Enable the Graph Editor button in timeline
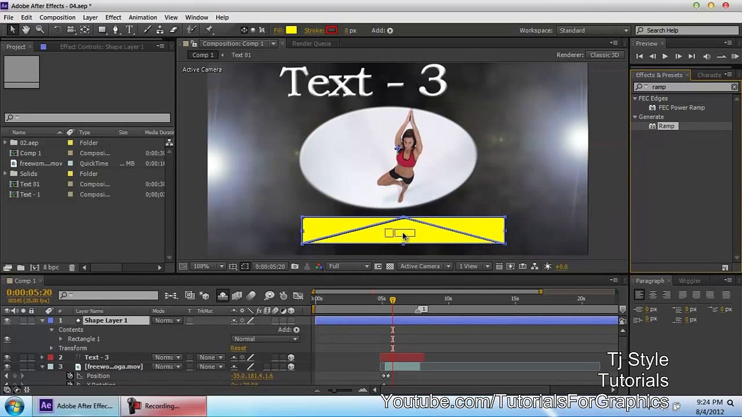742x417 pixels. pyautogui.click(x=299, y=296)
